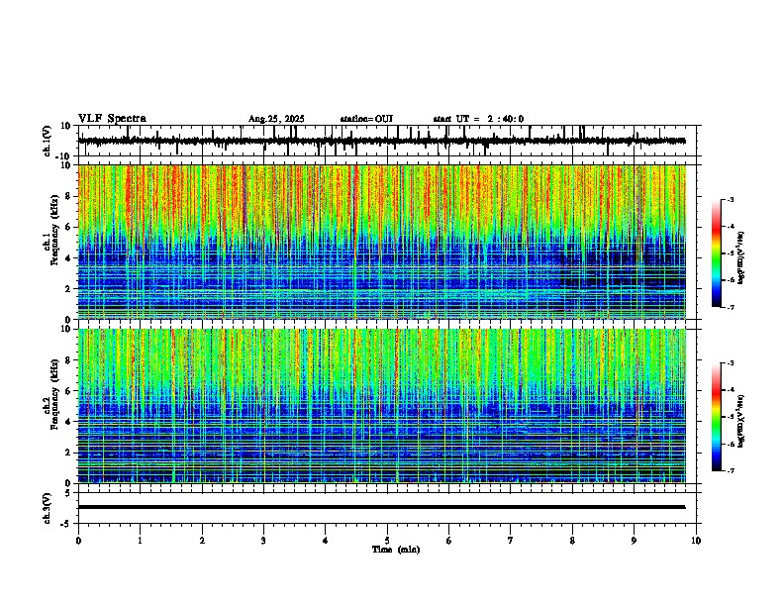Click time axis tick label "0"
Screen dimensions: 784x606
[x=78, y=541]
